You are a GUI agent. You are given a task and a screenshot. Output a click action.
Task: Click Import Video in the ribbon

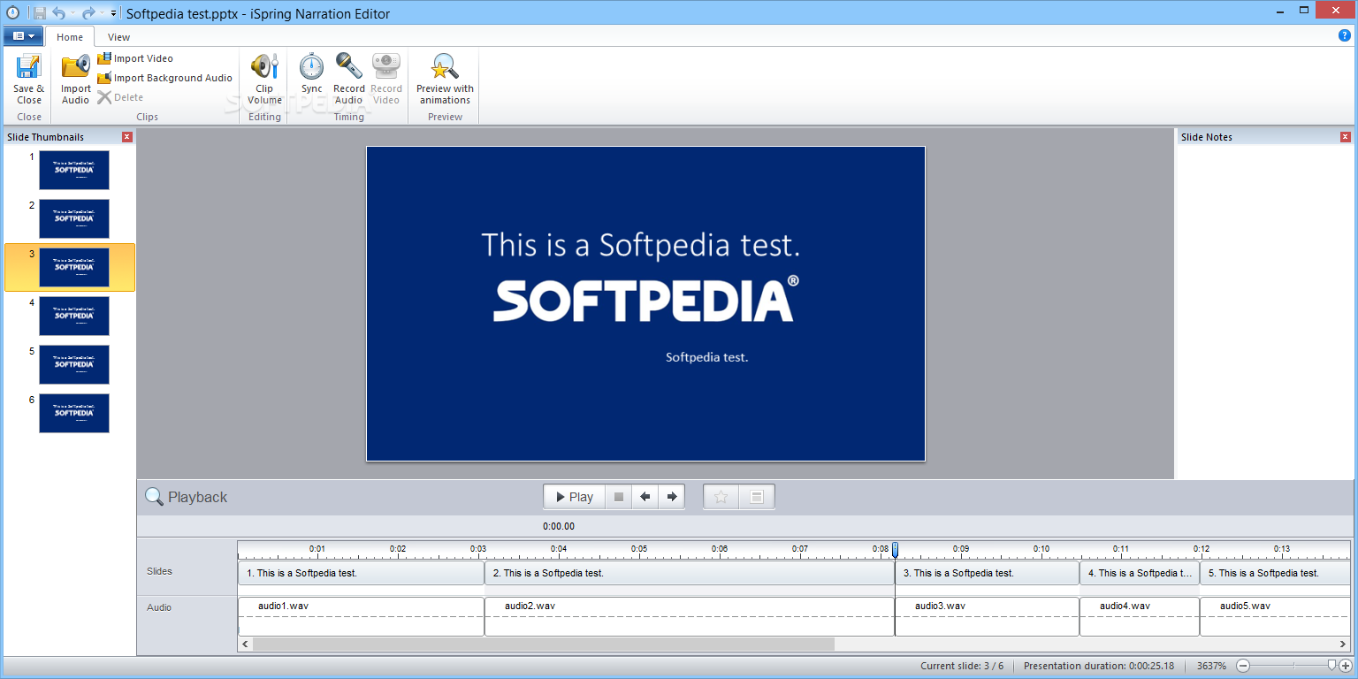pos(135,58)
